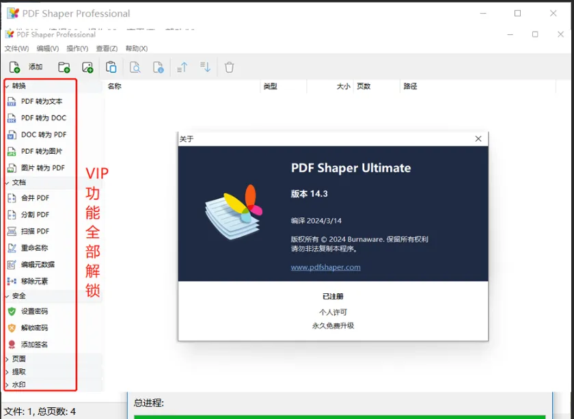Click the 已注册 text in About dialog
This screenshot has height=419, width=574.
(333, 296)
